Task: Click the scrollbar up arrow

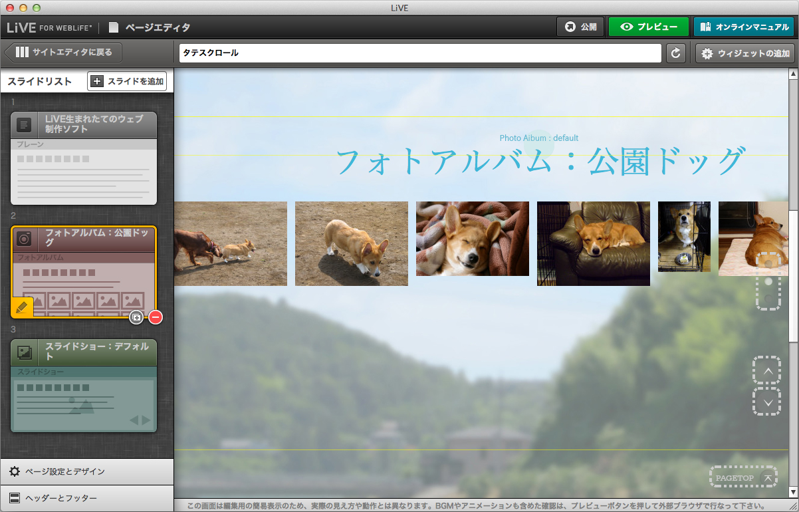Action: 794,73
